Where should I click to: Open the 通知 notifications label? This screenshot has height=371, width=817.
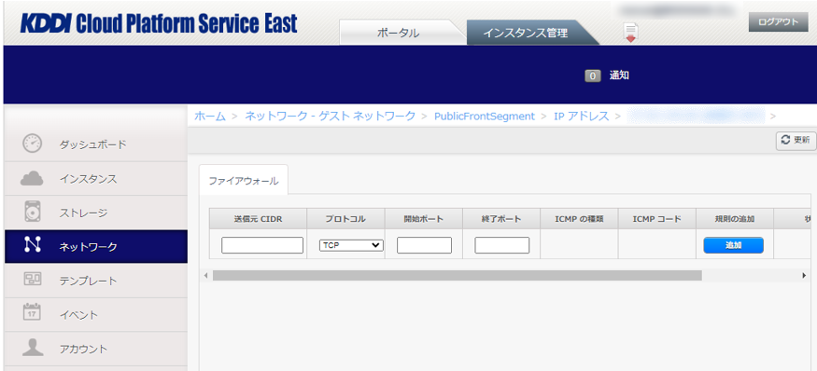(619, 76)
